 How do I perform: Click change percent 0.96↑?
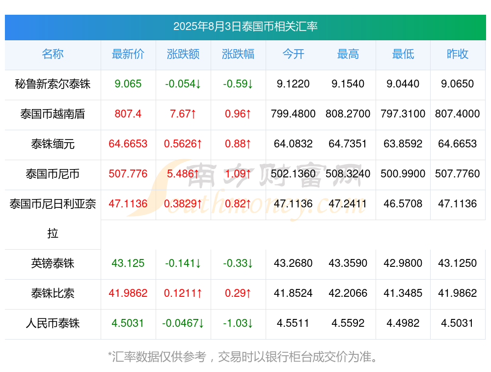click(x=238, y=114)
